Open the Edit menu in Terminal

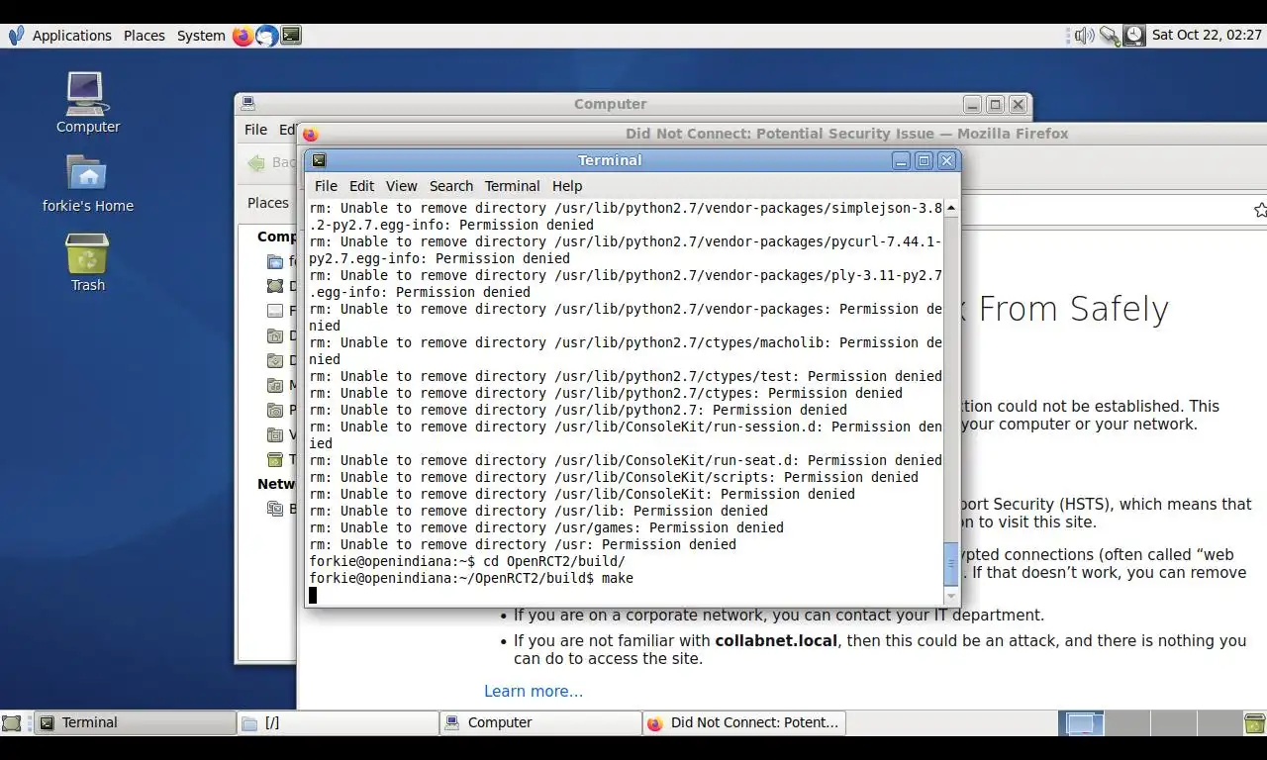pyautogui.click(x=361, y=186)
